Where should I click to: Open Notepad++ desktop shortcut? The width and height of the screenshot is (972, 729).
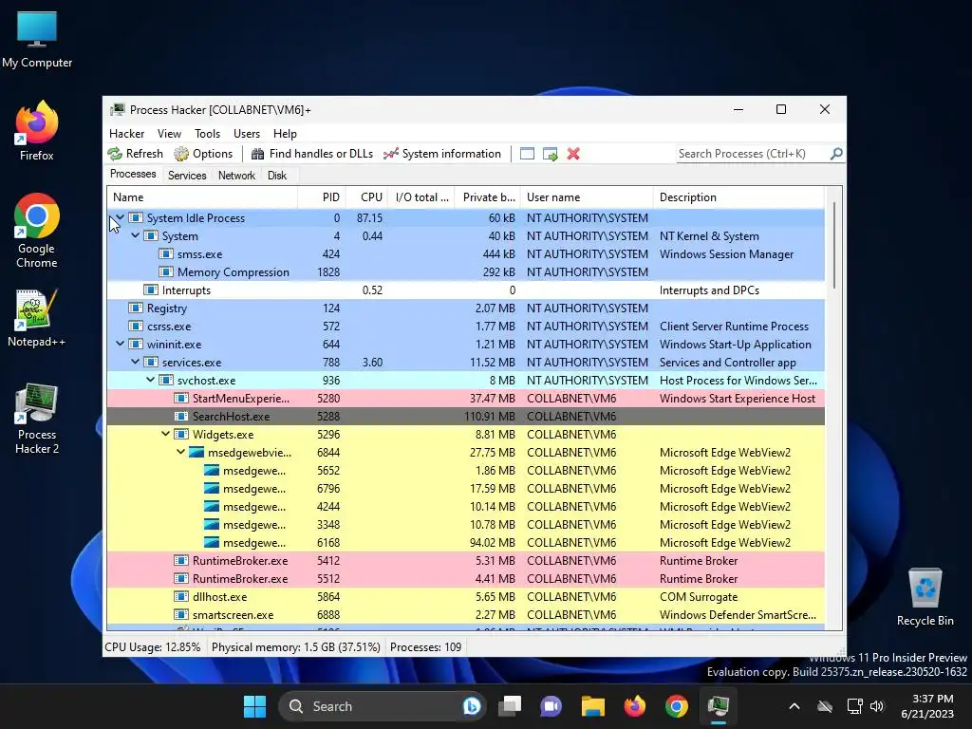click(37, 318)
